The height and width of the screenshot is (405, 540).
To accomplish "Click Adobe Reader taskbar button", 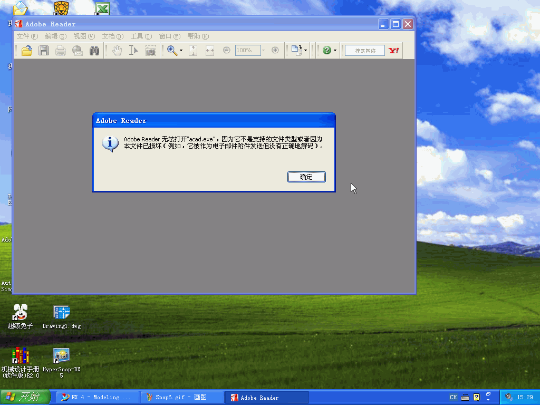I will (x=266, y=398).
